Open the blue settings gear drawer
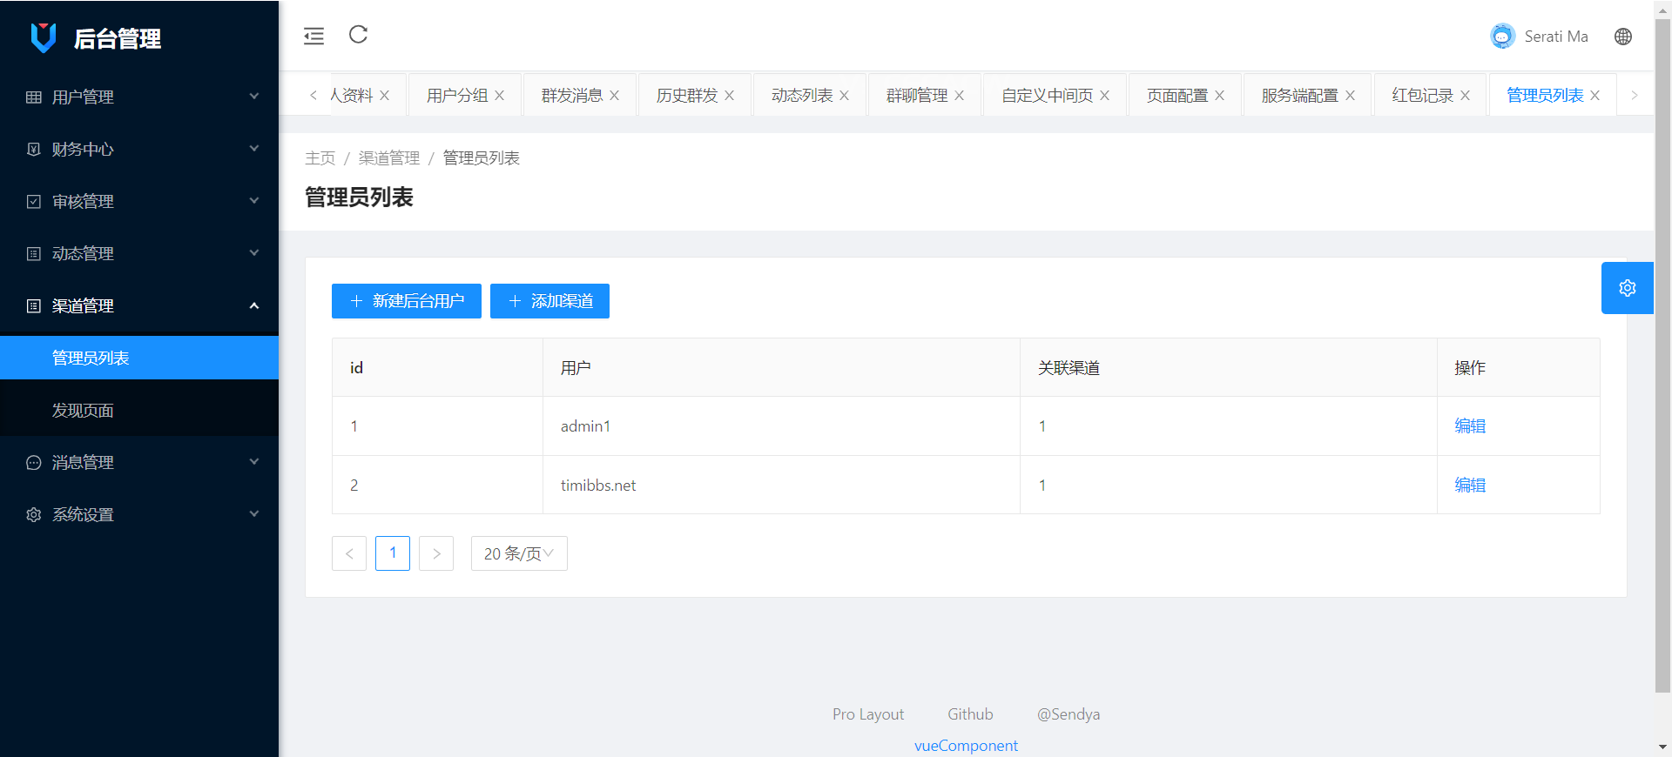Screen dimensions: 1672x757 pos(1627,288)
